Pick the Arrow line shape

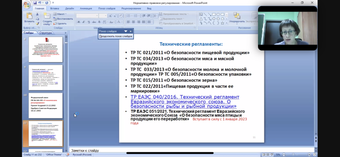[x=210, y=14]
